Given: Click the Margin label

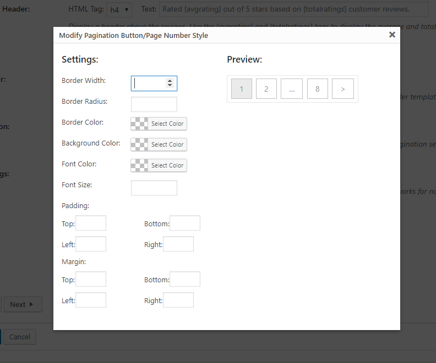Looking at the screenshot, I should (74, 262).
